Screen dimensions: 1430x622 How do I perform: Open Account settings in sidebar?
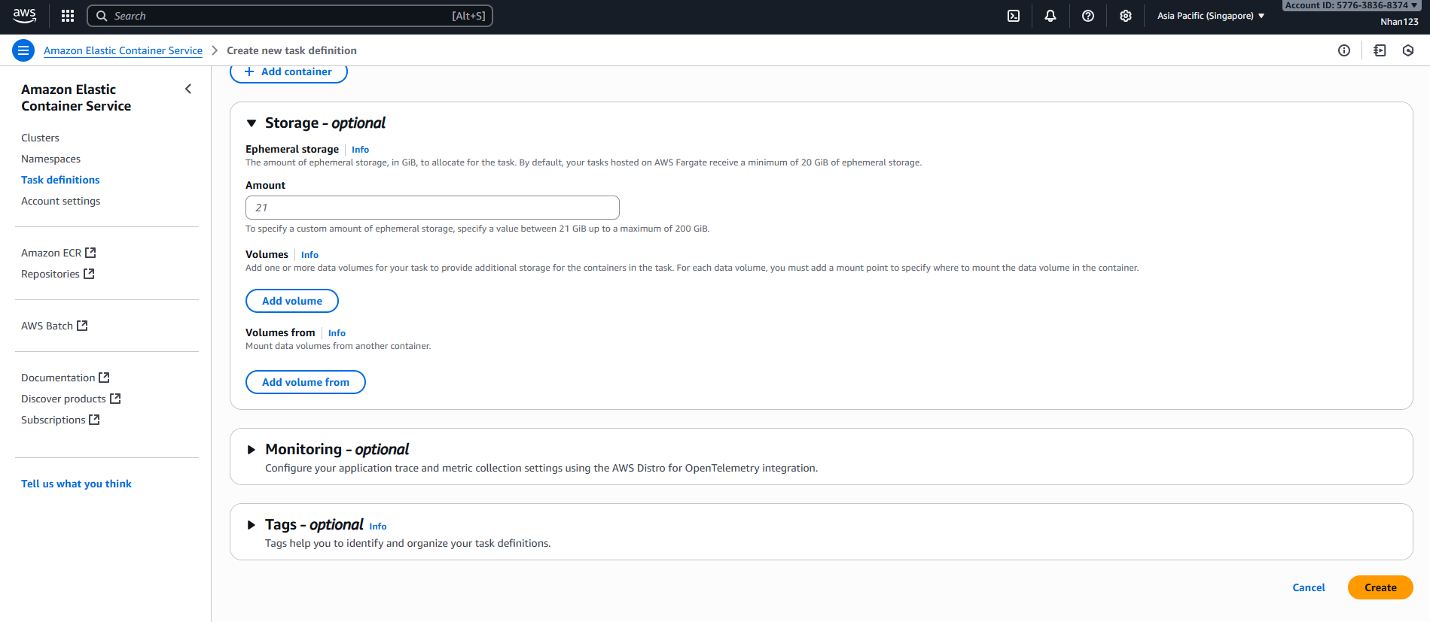point(60,201)
